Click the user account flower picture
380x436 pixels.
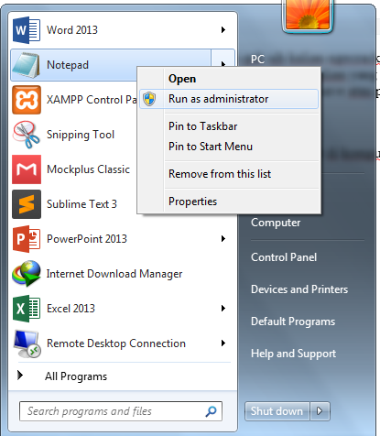pos(308,16)
